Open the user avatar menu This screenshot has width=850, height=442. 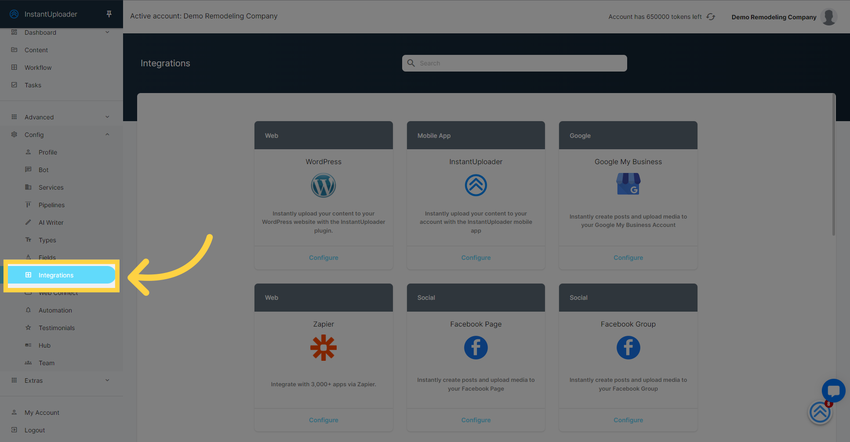click(829, 17)
